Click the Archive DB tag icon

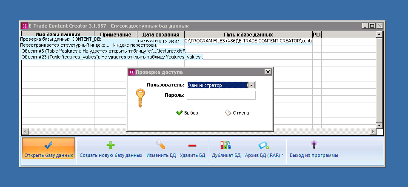[x=264, y=145]
